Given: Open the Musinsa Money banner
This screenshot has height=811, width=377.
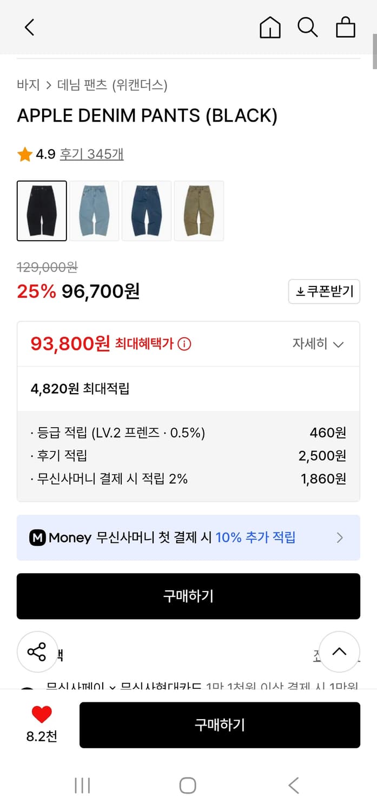Looking at the screenshot, I should 188,537.
